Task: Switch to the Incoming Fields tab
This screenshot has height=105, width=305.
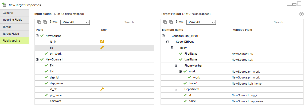Action: pyautogui.click(x=15, y=20)
